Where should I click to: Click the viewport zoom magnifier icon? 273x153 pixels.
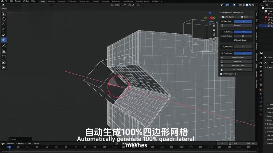[214, 26]
